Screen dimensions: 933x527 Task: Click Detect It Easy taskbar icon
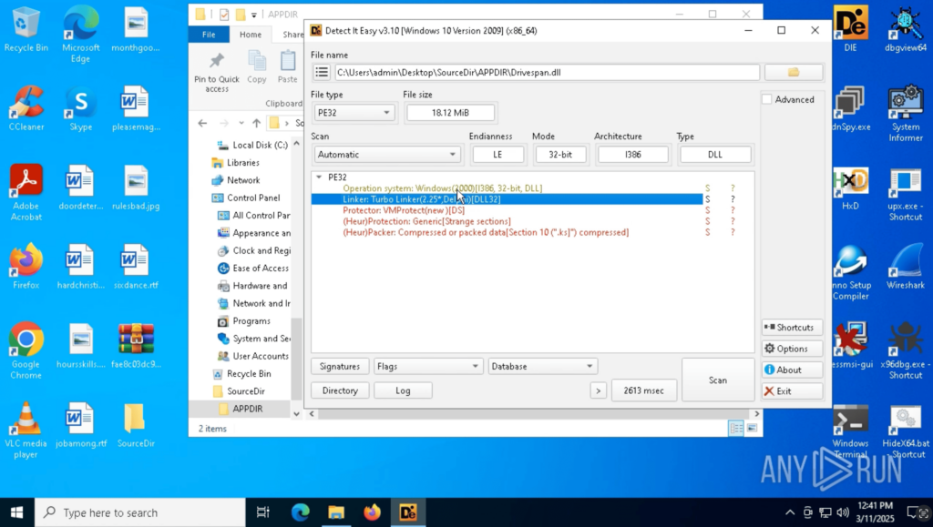pyautogui.click(x=407, y=512)
